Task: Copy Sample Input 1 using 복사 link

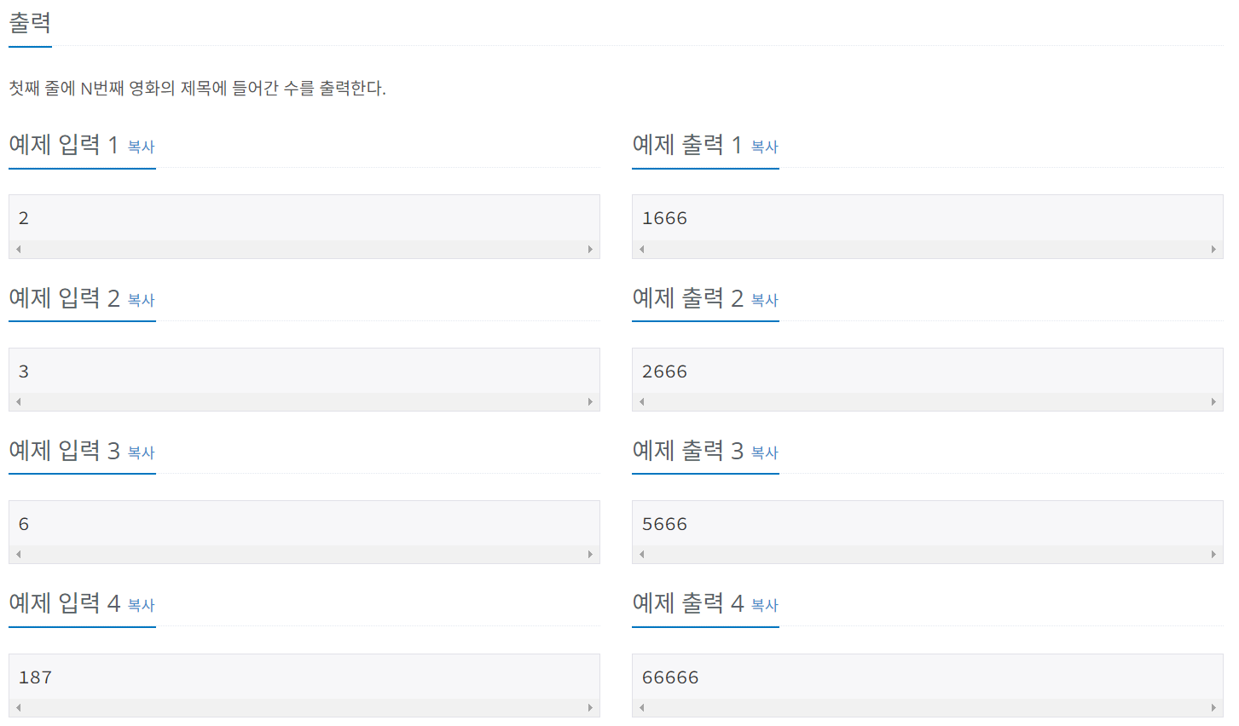Action: 139,147
